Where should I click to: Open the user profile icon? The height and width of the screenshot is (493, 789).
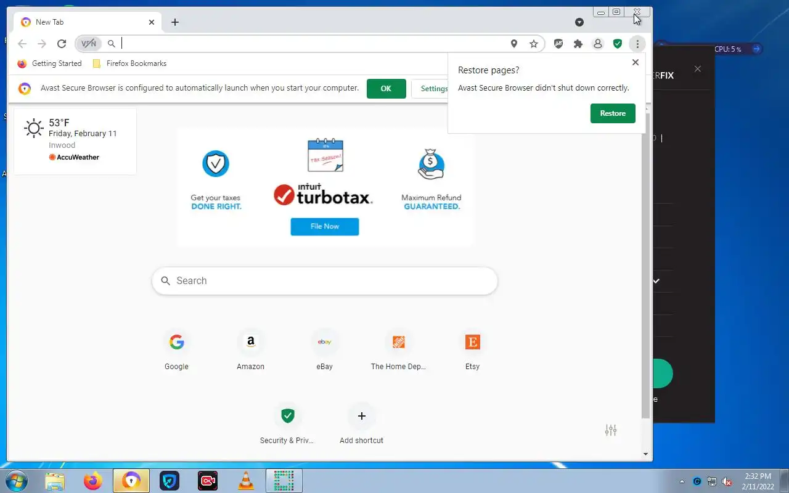click(x=598, y=44)
